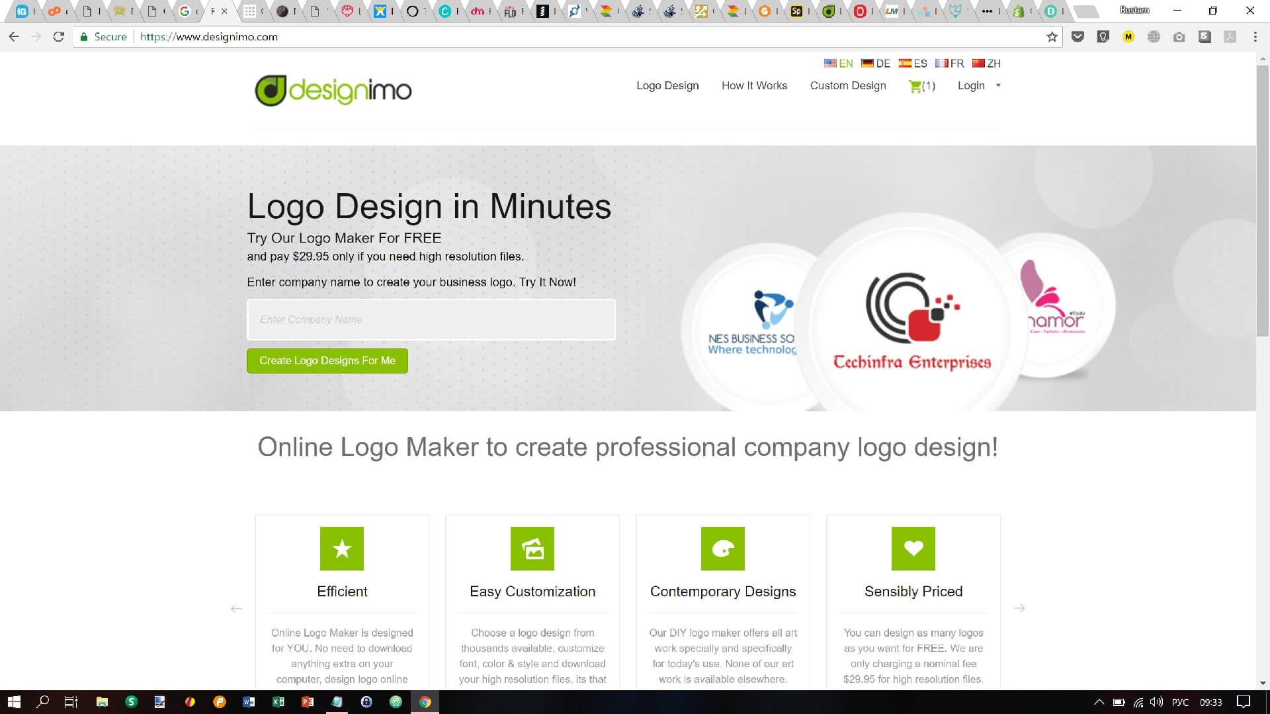Image resolution: width=1270 pixels, height=714 pixels.
Task: Click the NES Business sample logo
Action: (x=752, y=323)
